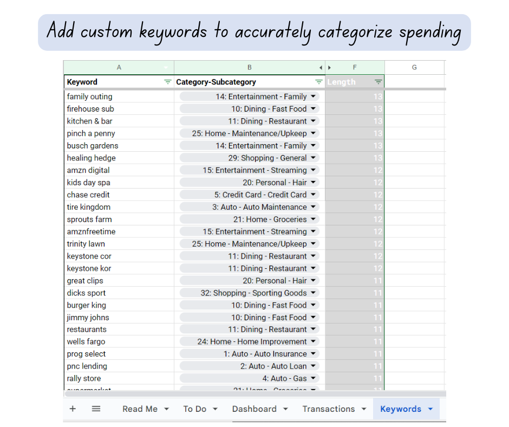This screenshot has height=427, width=509.
Task: Open category dropdown for family outing
Action: (x=314, y=96)
